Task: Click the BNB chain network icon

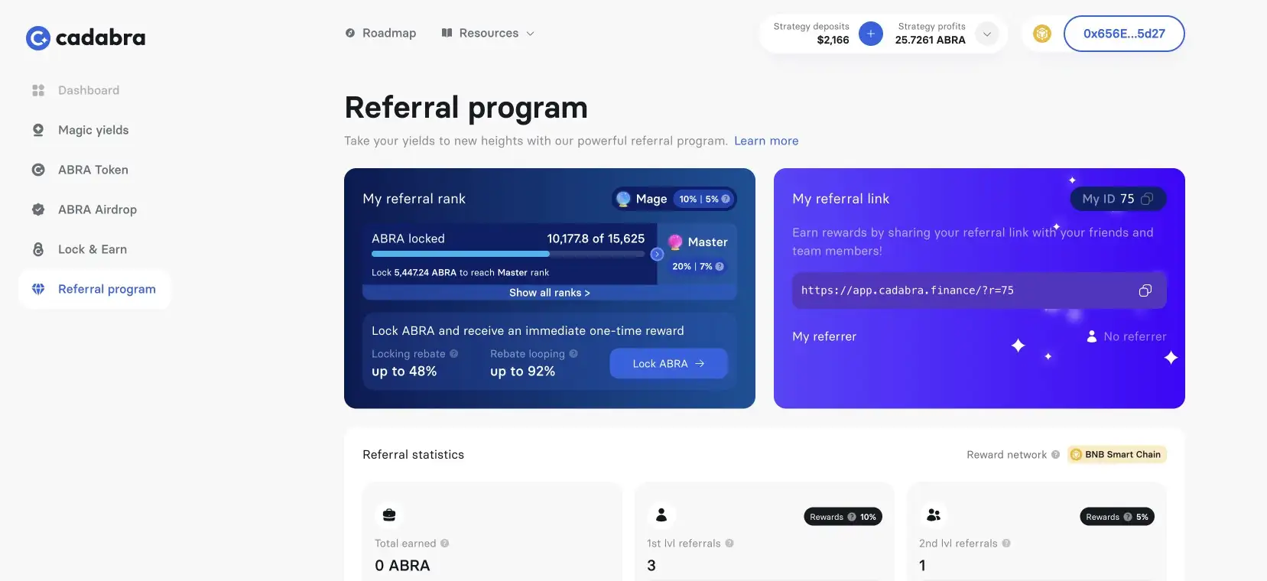Action: click(1041, 34)
